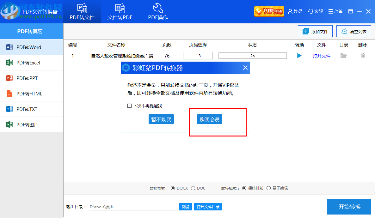The height and width of the screenshot is (218, 375).
Task: Click the 0% progress bar
Action: click(253, 56)
